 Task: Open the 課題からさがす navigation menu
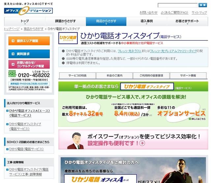[x=65, y=21]
